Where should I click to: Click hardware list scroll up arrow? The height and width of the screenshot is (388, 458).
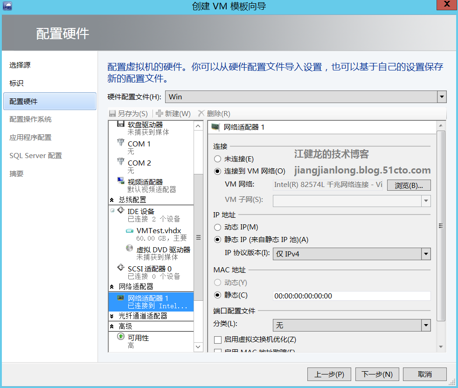coord(198,126)
